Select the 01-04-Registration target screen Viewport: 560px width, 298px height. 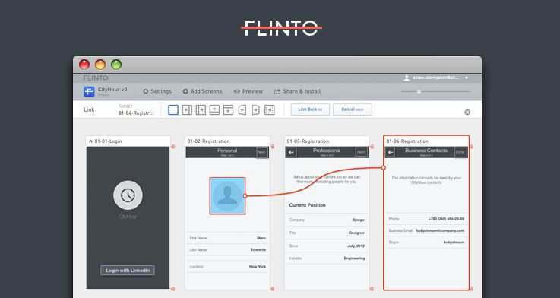(x=426, y=213)
